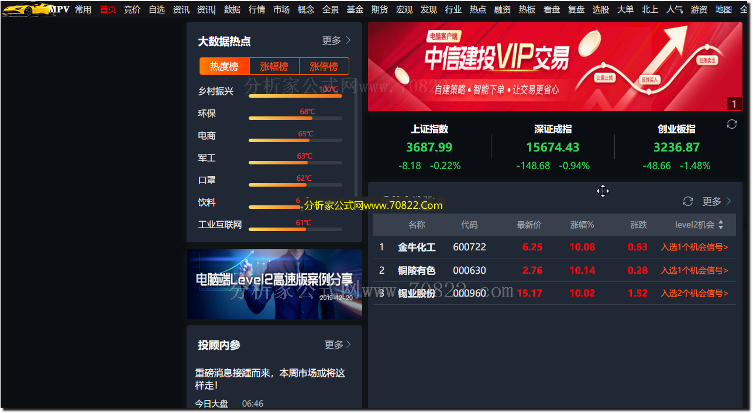Open the 概念 menu item
The width and height of the screenshot is (753, 413).
(x=306, y=9)
